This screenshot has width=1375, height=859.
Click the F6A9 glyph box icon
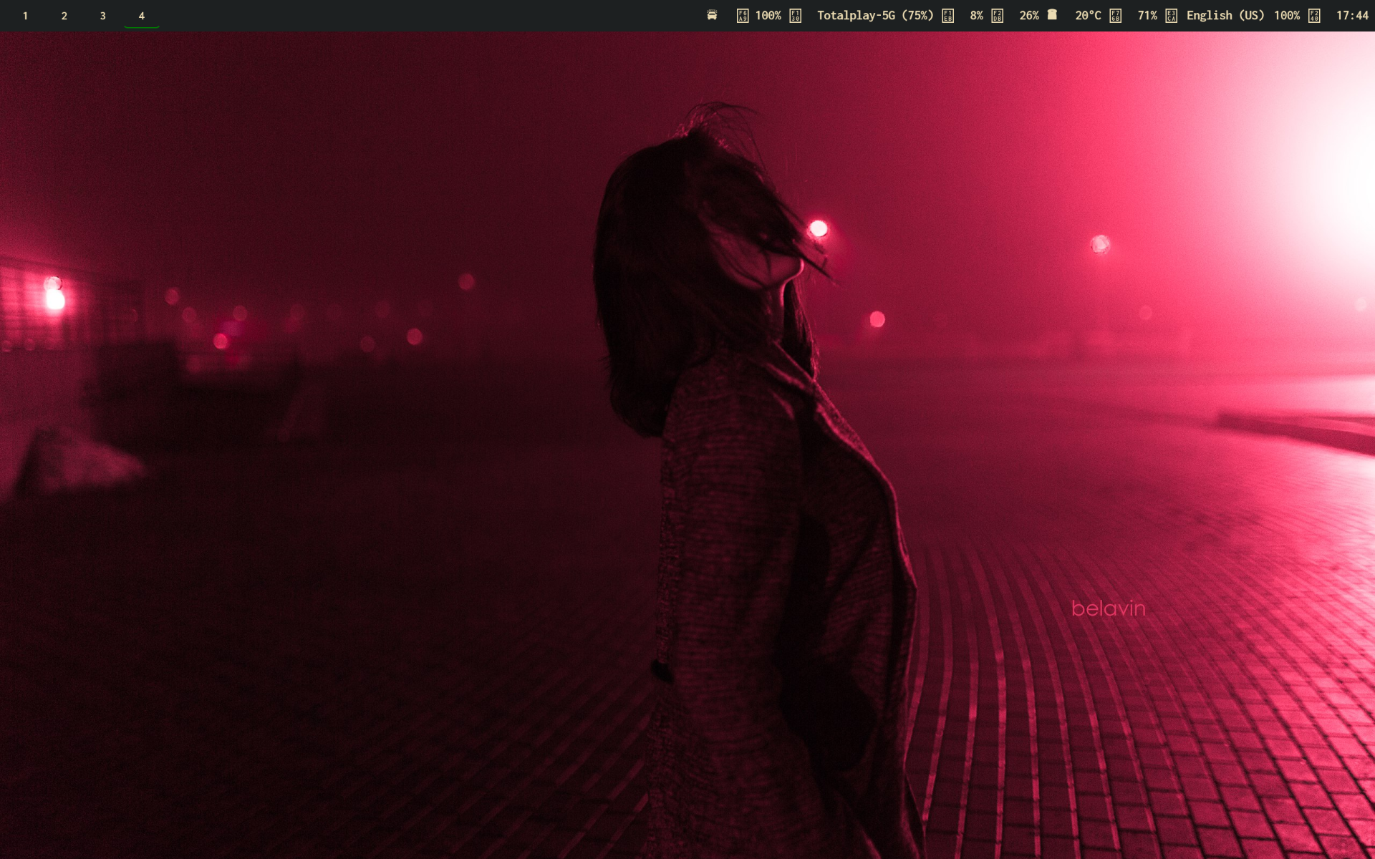click(x=743, y=16)
